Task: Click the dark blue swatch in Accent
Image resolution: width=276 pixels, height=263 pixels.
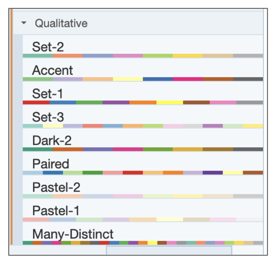Action: tap(158, 79)
